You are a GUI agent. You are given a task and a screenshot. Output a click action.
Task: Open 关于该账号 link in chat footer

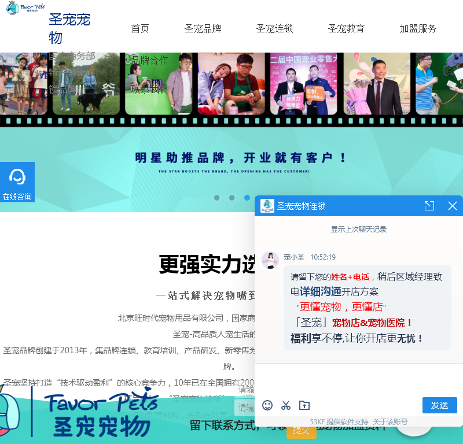390,422
